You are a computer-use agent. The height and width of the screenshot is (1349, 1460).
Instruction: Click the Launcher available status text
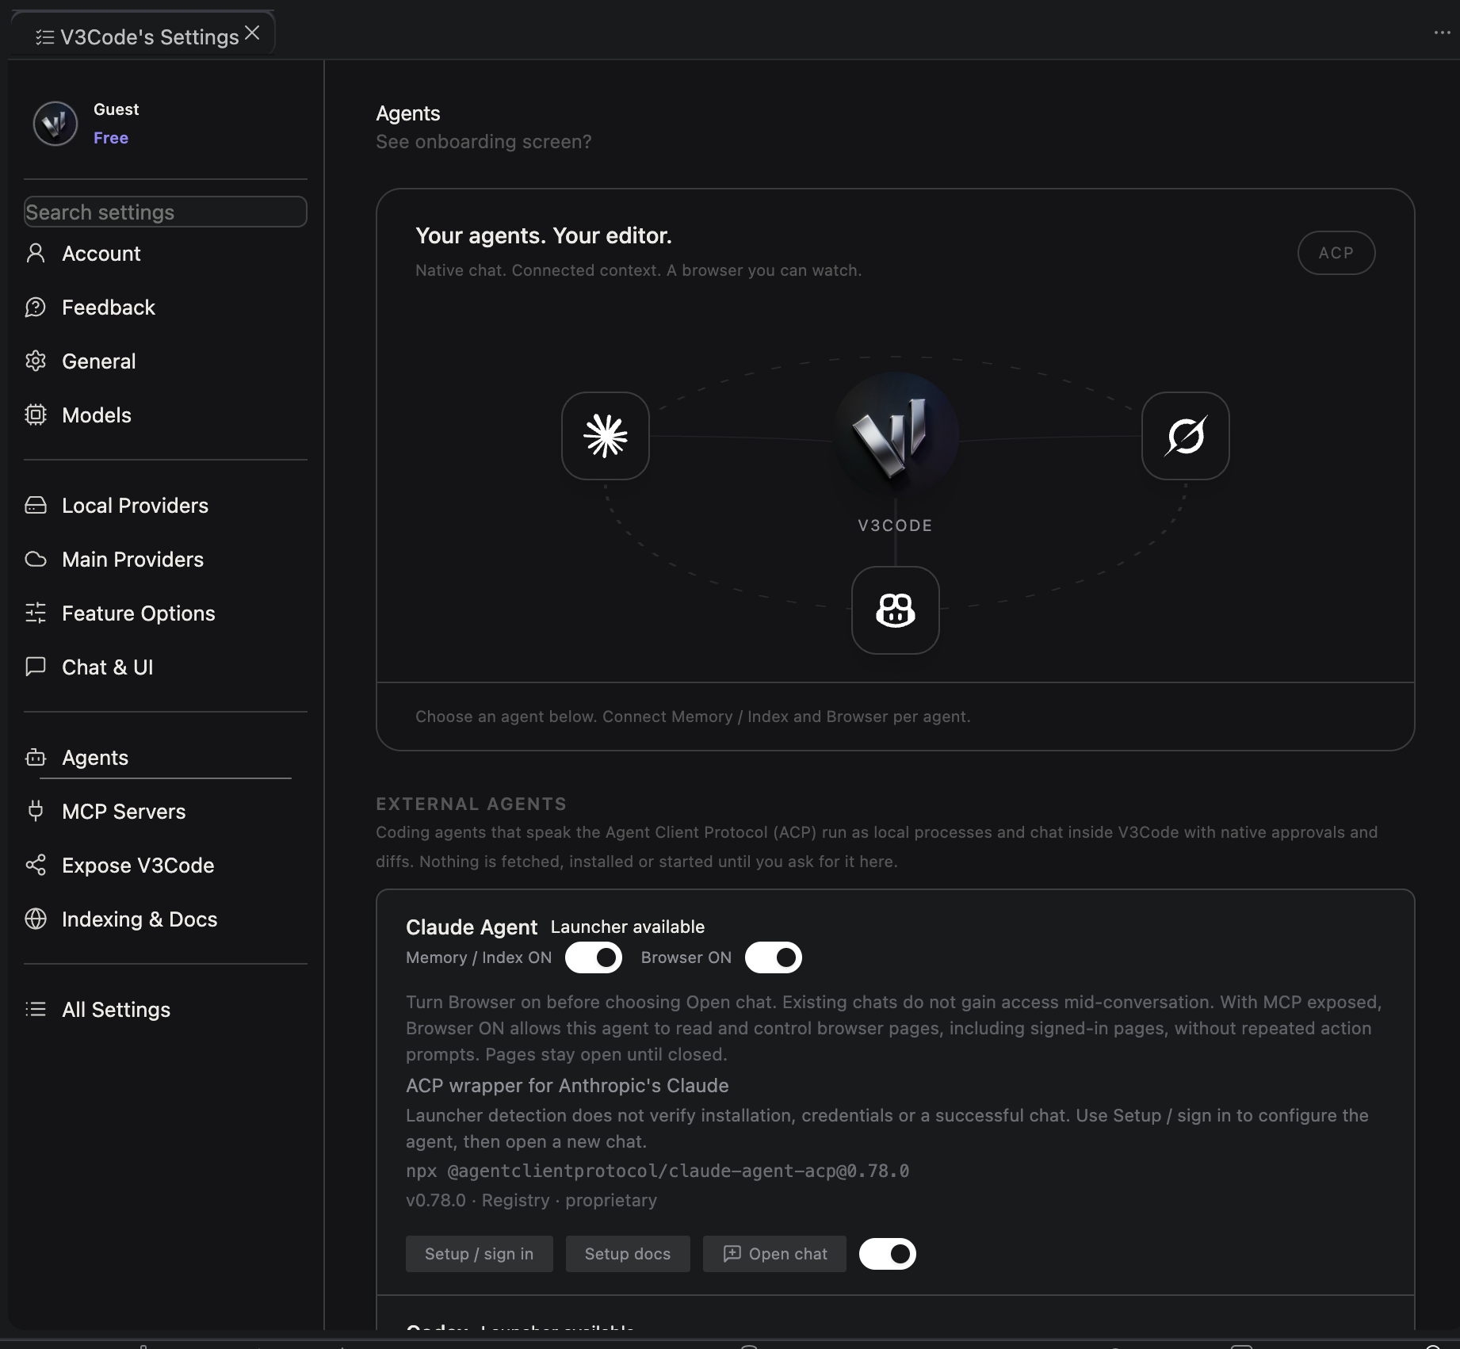coord(628,927)
